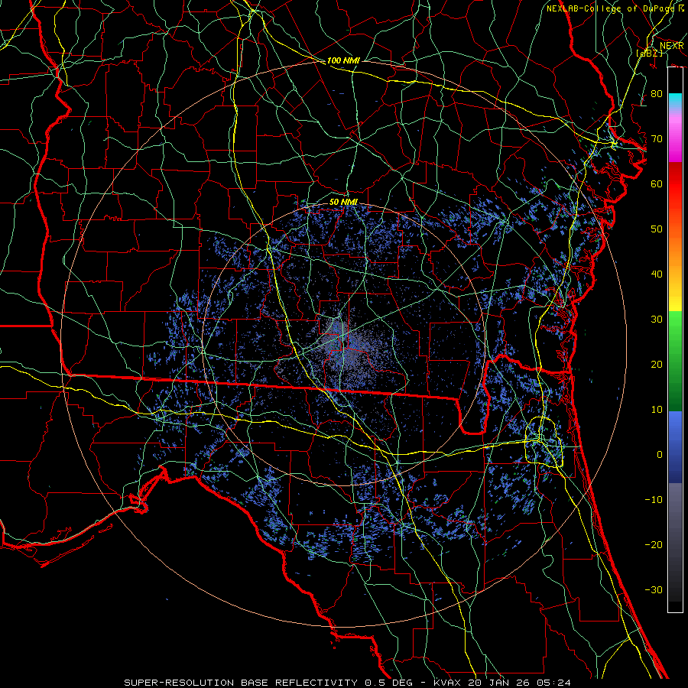The height and width of the screenshot is (688, 688).
Task: Click the KVAX radar site center clutter
Action: pos(345,345)
